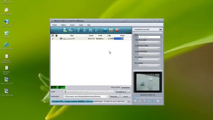Viewport: 213px width, 120px height.
Task: Open the Profil selection combo box
Action: (x=89, y=92)
